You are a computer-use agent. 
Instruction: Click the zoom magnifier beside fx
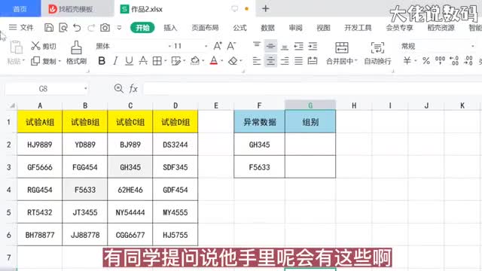click(x=118, y=89)
